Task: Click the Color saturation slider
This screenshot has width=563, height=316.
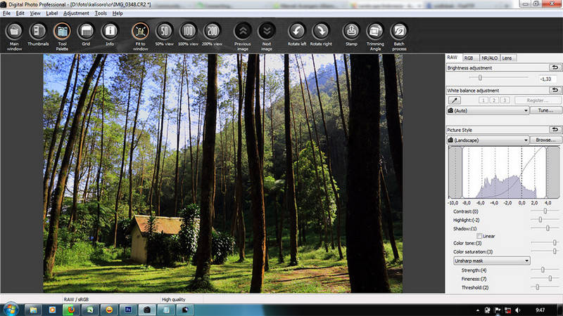Action: coord(544,251)
